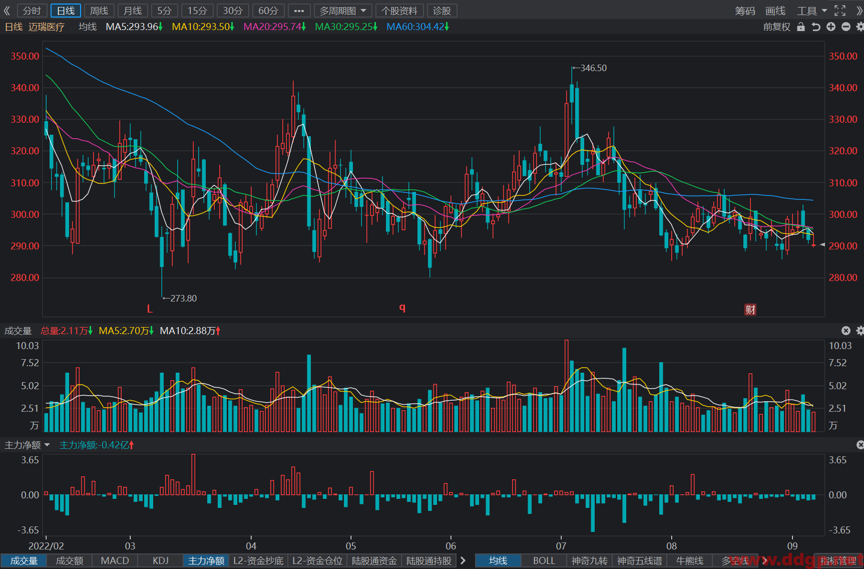This screenshot has height=569, width=864.
Task: Expand the 主力净额 indicator selector
Action: [x=28, y=445]
